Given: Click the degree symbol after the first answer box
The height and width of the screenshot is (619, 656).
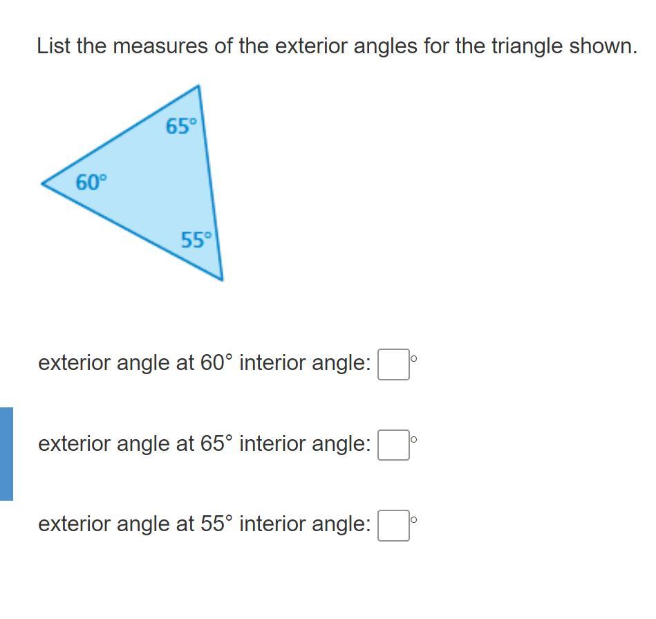Looking at the screenshot, I should [x=414, y=358].
